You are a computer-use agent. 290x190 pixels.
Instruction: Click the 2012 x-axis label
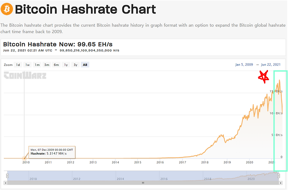[x=71, y=162]
